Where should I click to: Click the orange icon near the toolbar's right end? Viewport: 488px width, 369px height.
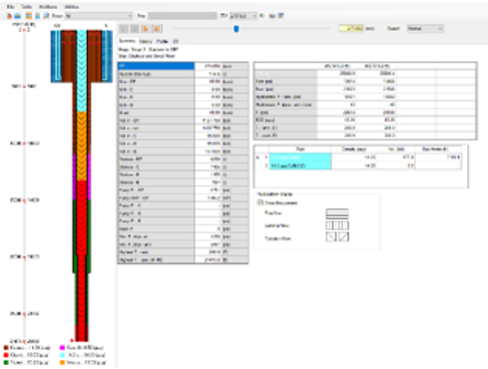pos(272,16)
